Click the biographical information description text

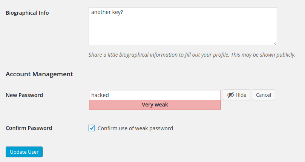point(192,55)
